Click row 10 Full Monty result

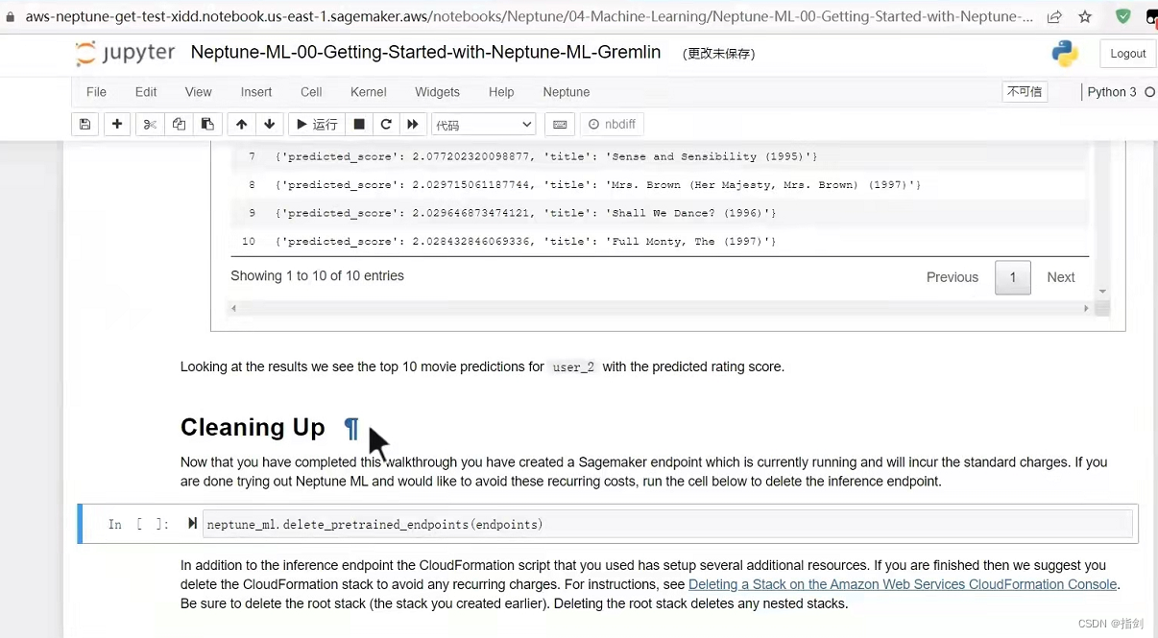pos(660,242)
